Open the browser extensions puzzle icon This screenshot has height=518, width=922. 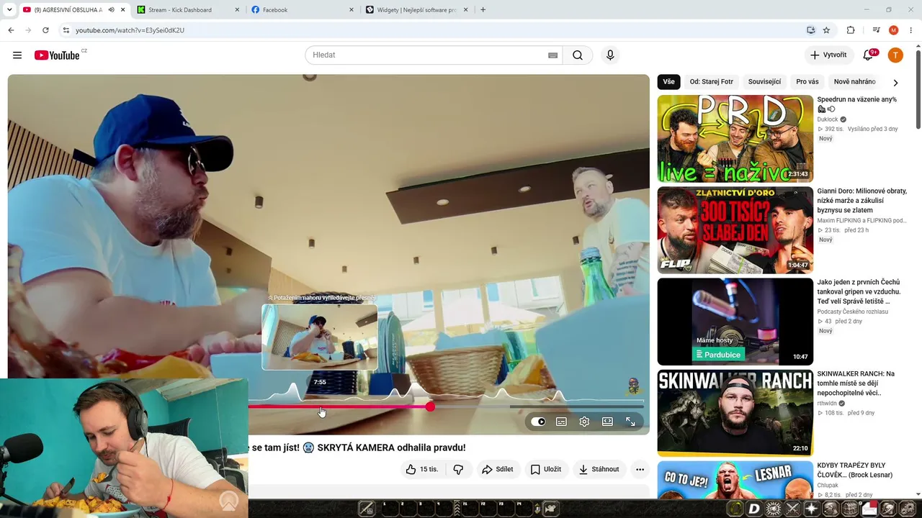point(851,30)
